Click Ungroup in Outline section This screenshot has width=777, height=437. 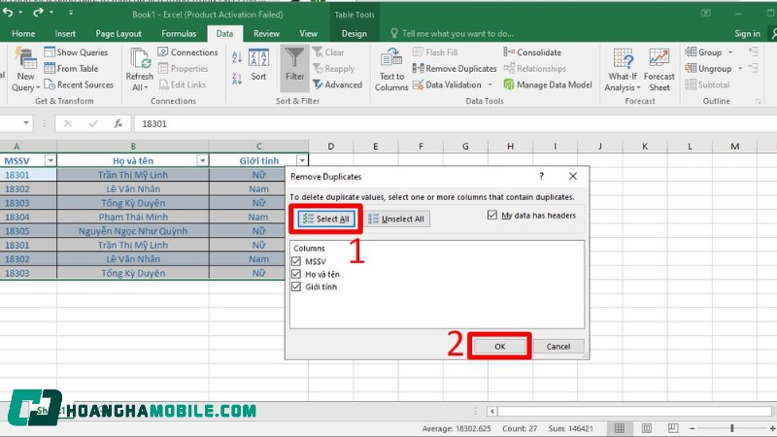[x=709, y=68]
